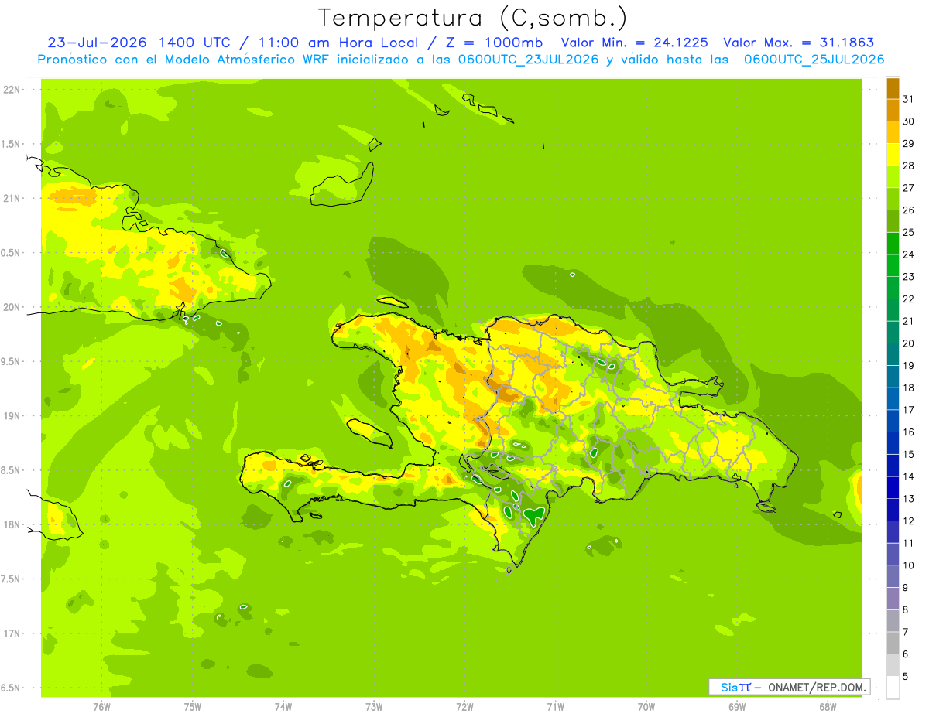
Task: Click the legend scale label '10'
Action: click(908, 565)
